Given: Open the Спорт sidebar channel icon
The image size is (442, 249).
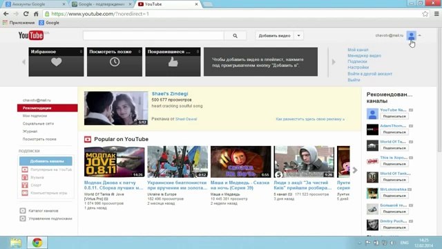Looking at the screenshot, I should [x=25, y=185].
